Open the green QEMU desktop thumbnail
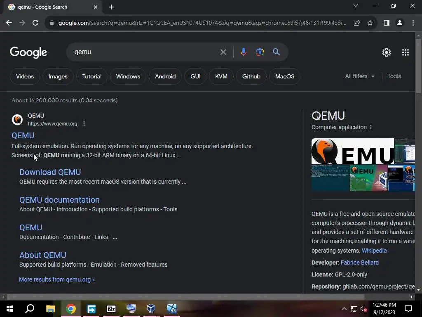This screenshot has height=317, width=422. tap(368, 178)
